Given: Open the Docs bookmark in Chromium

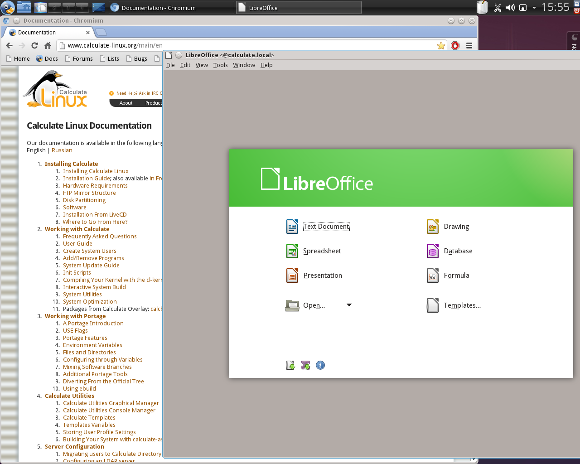Looking at the screenshot, I should (x=47, y=59).
